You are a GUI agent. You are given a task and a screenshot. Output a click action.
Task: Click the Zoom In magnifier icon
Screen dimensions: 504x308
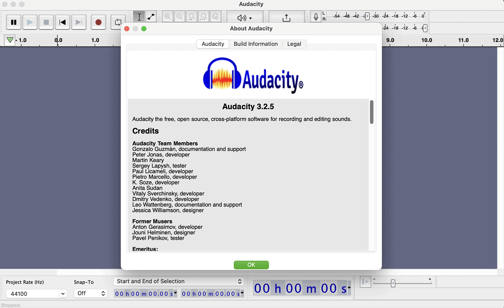168,16
